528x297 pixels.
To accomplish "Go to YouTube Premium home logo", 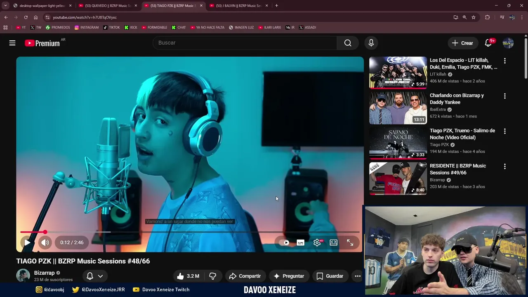I will (x=42, y=43).
